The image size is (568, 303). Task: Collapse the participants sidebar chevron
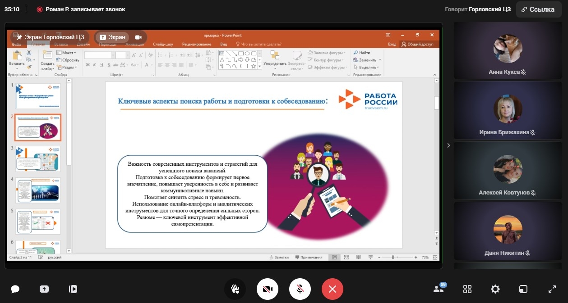pyautogui.click(x=448, y=145)
